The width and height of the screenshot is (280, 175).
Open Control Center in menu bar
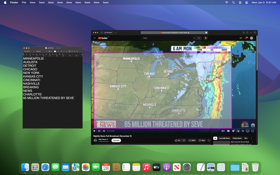tap(247, 2)
